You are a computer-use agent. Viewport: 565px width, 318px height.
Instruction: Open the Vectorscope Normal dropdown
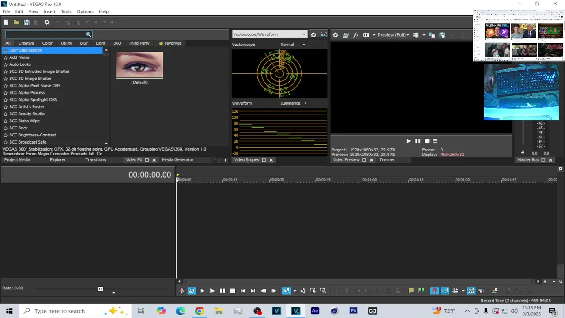coord(293,45)
